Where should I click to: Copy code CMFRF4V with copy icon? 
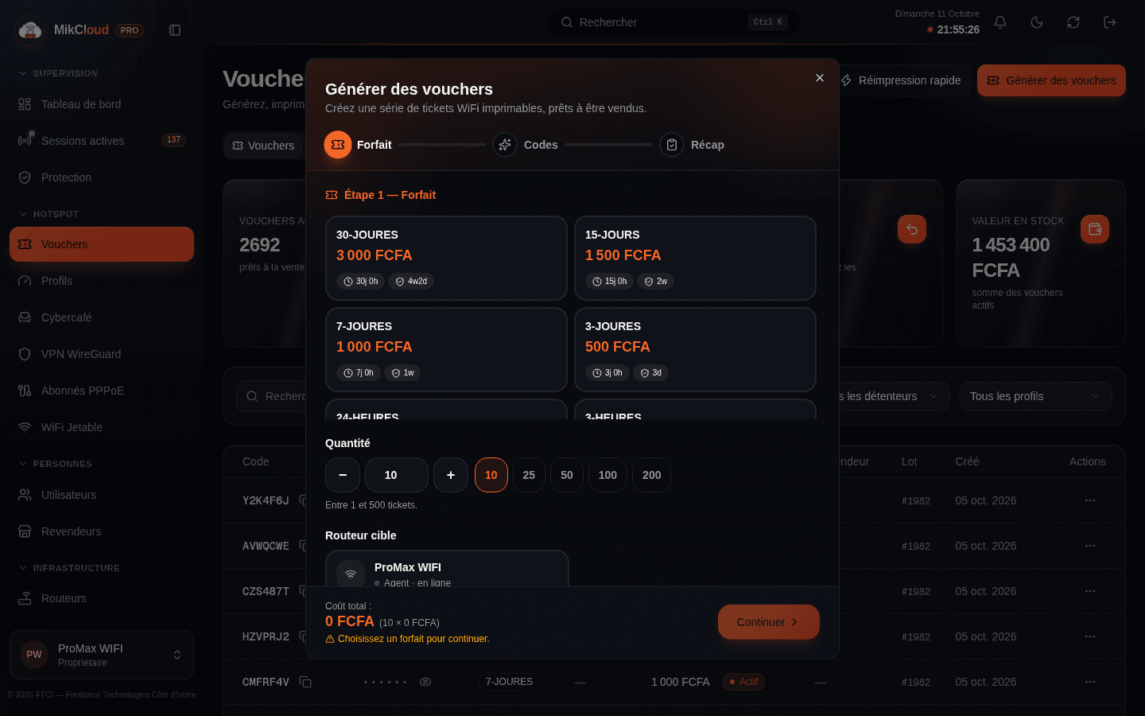pos(305,682)
